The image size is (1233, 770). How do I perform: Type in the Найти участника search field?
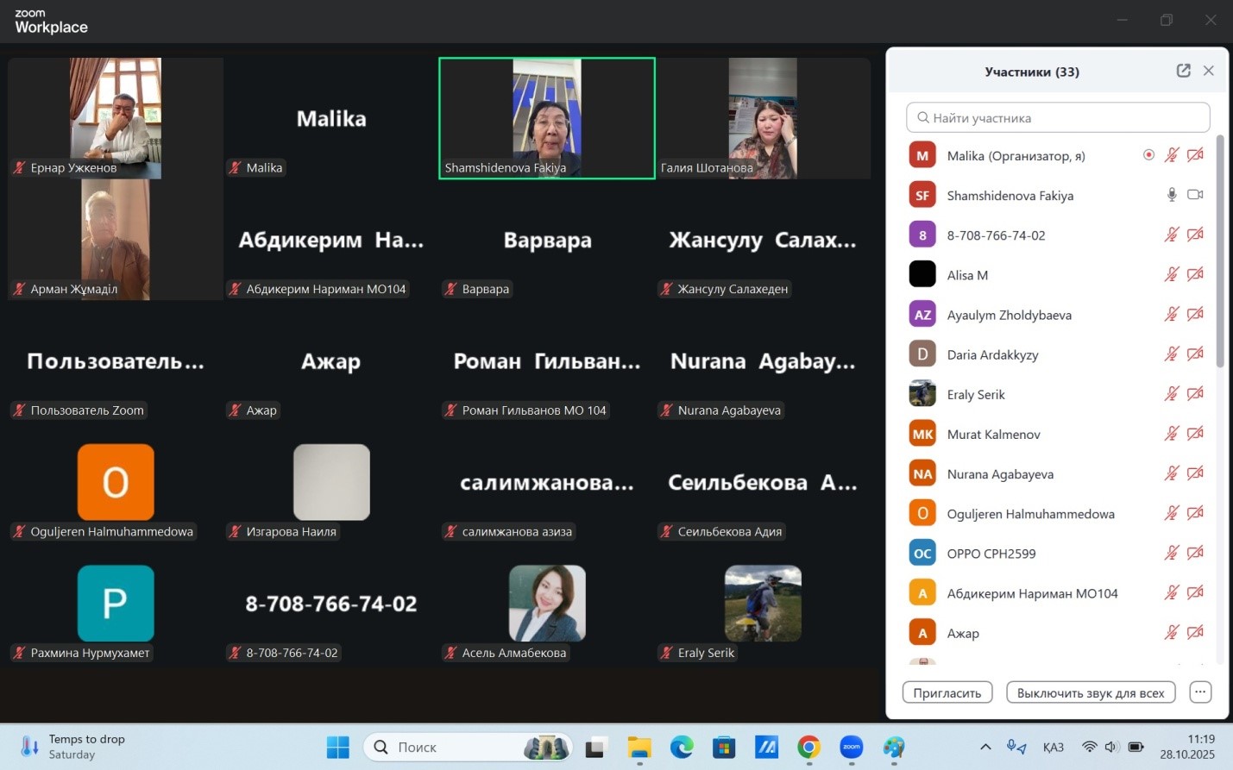pyautogui.click(x=1058, y=117)
